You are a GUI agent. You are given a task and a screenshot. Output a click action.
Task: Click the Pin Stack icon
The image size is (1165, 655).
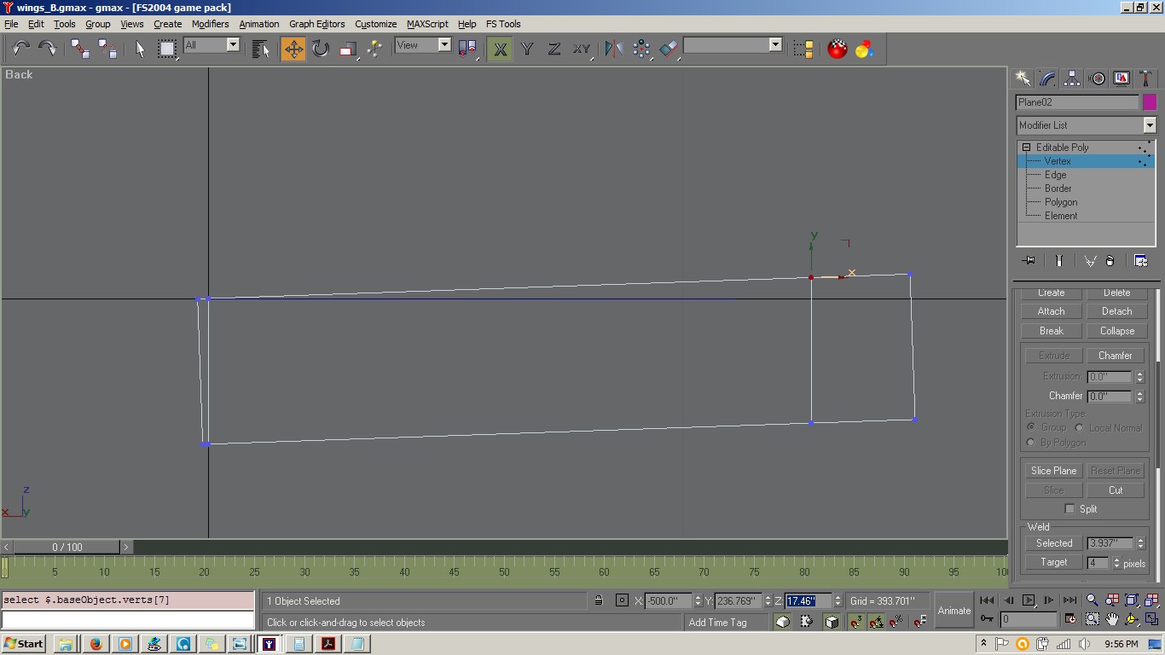point(1029,261)
